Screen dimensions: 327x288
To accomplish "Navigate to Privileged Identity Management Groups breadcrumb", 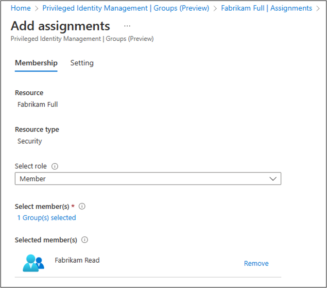I will tap(126, 8).
